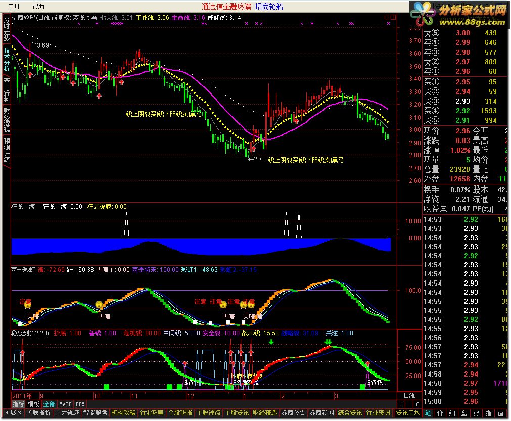The image size is (511, 421).
Task: Click the 狂龙出海 indicator title
Action: click(23, 207)
